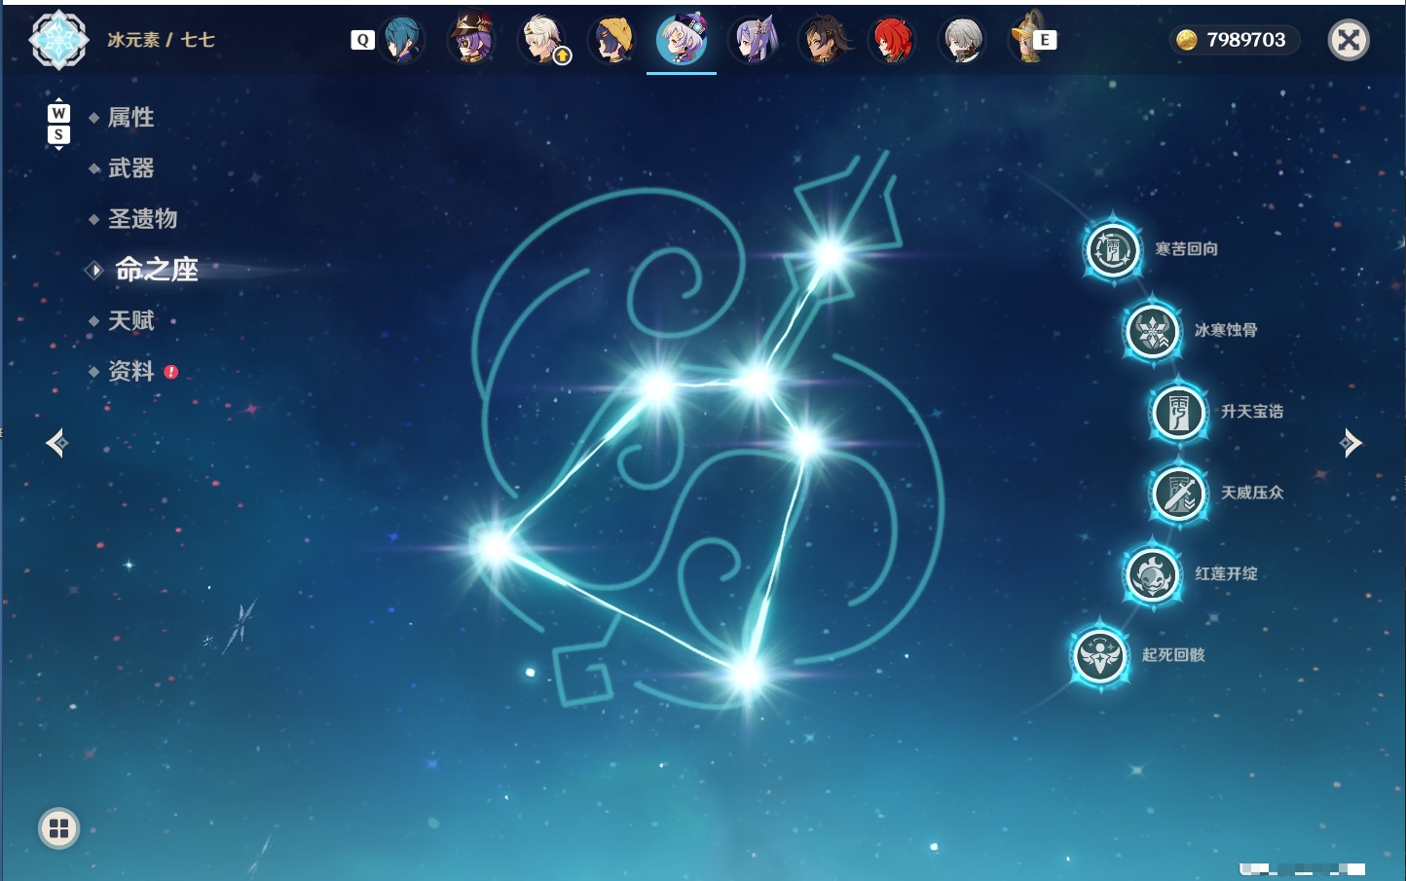Click the gold Mora coin icon

click(1187, 40)
